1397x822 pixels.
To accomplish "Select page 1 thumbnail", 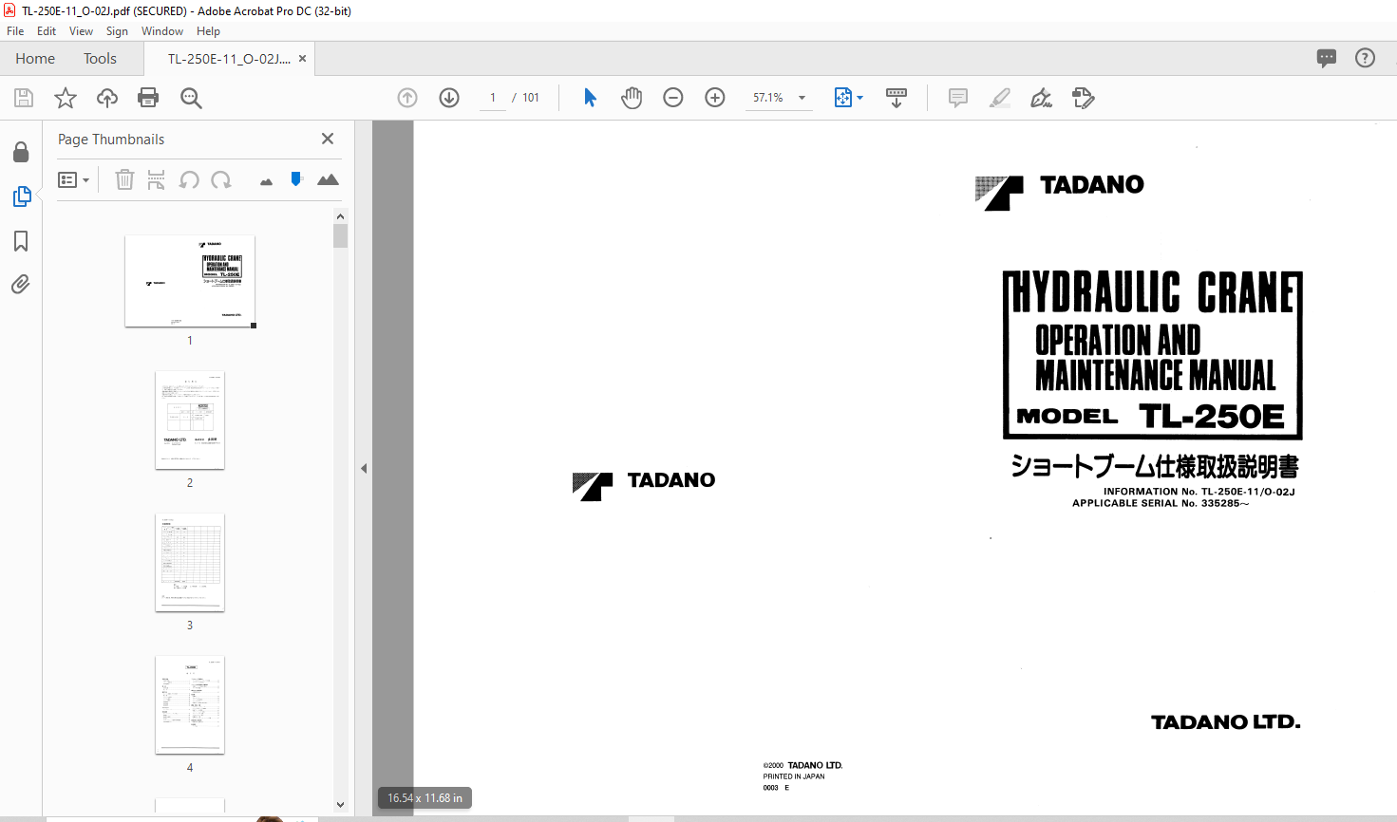I will coord(190,281).
